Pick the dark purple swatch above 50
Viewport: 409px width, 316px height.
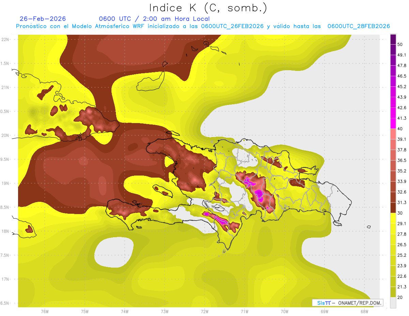click(393, 40)
